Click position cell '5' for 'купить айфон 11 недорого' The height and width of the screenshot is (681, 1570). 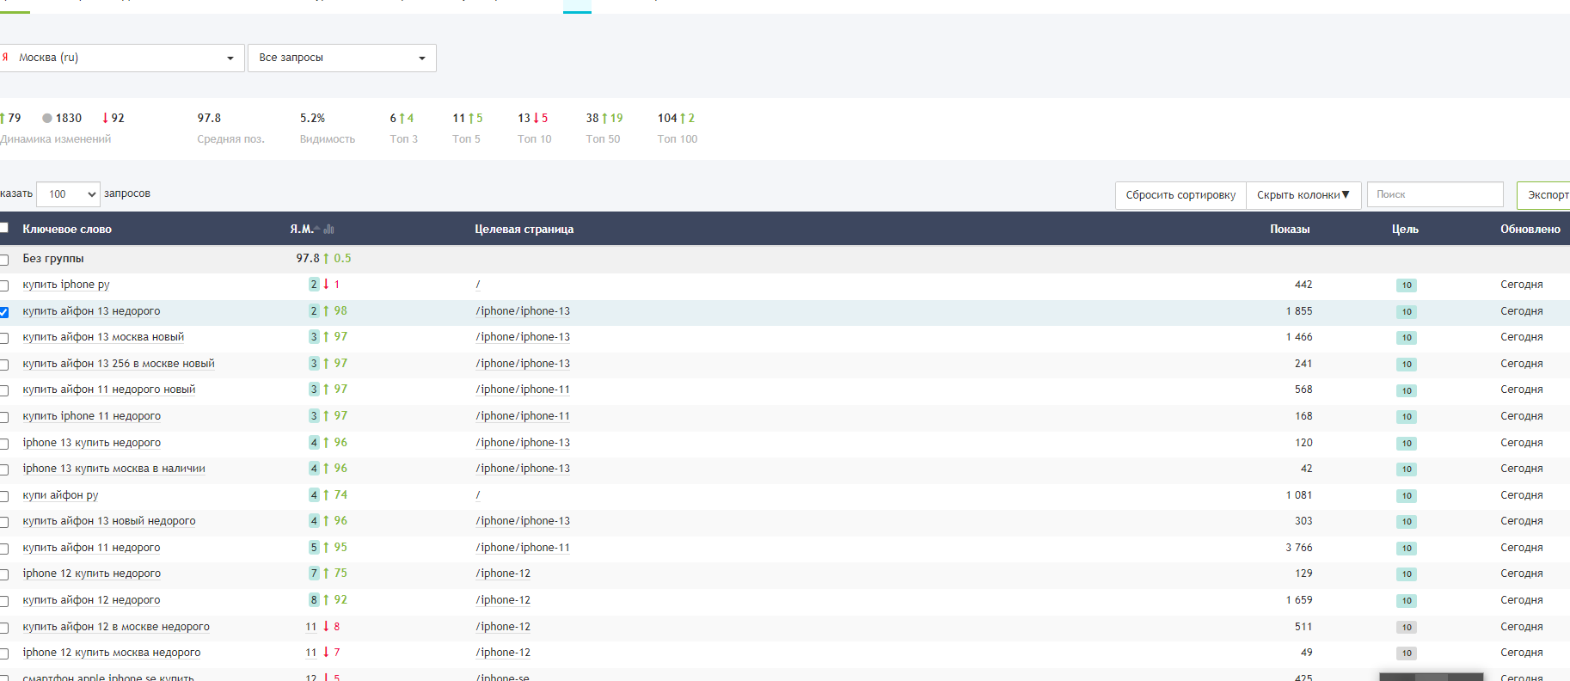pos(314,548)
